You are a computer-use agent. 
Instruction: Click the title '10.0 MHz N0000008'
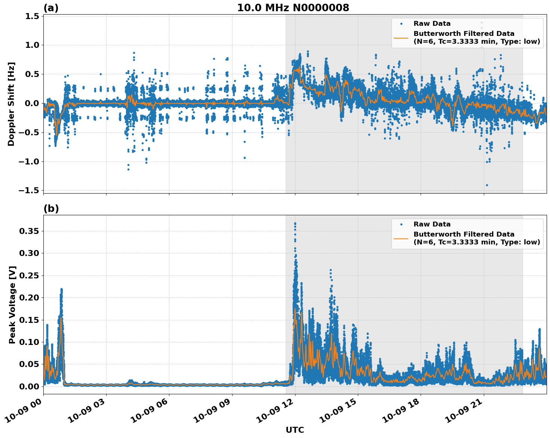pyautogui.click(x=294, y=7)
